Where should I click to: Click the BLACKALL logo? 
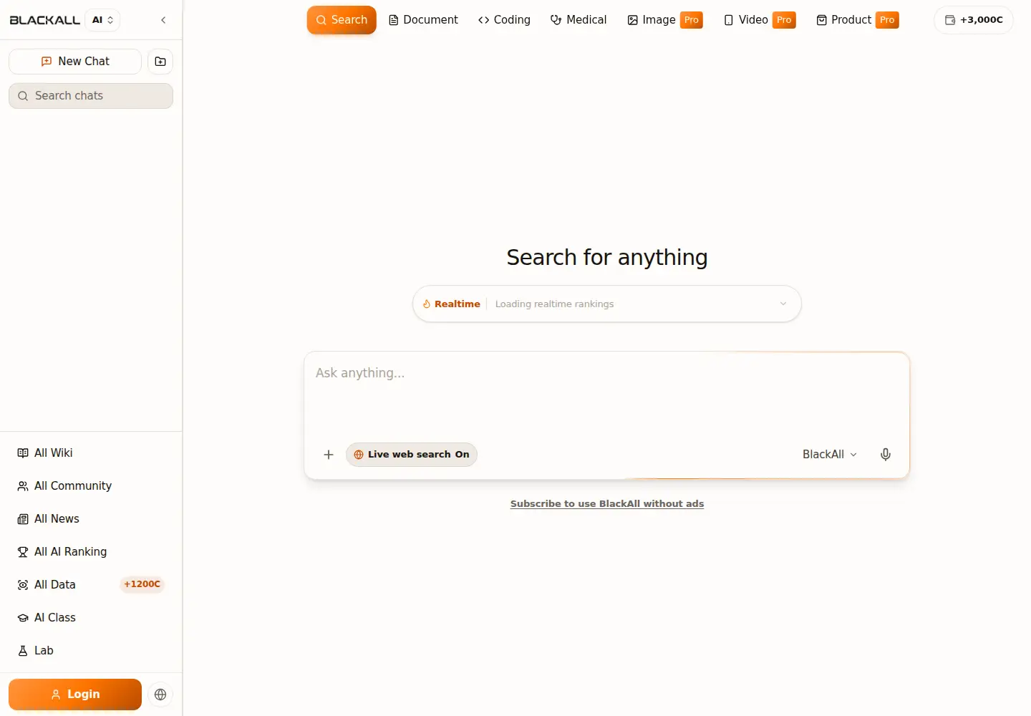pyautogui.click(x=44, y=20)
